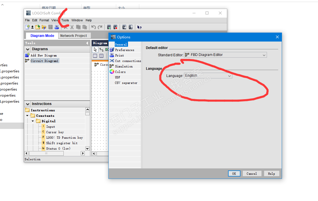Viewport: 318px width, 201px height.
Task: Open the Standard Editor dropdown
Action: click(x=225, y=55)
